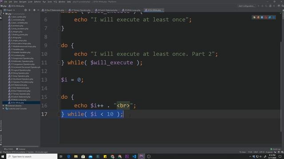Expand External Libraries node

coord(4,106)
